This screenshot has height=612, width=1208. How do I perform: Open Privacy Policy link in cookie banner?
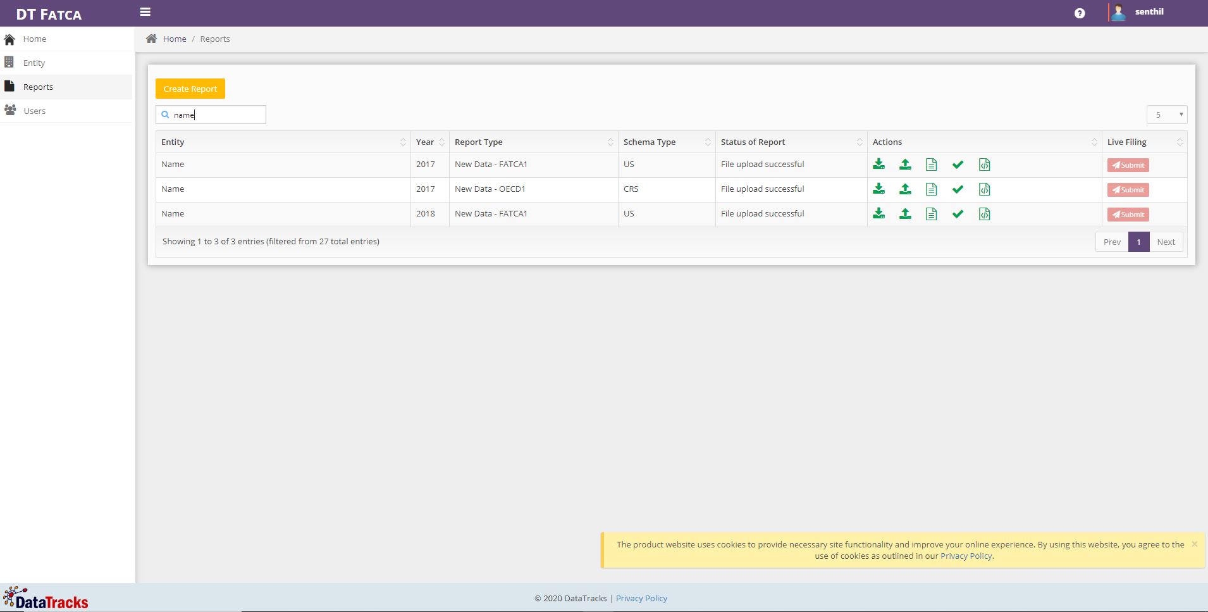pyautogui.click(x=966, y=556)
